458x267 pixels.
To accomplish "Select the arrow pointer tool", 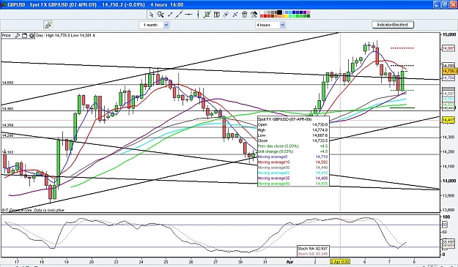I will (151, 15).
